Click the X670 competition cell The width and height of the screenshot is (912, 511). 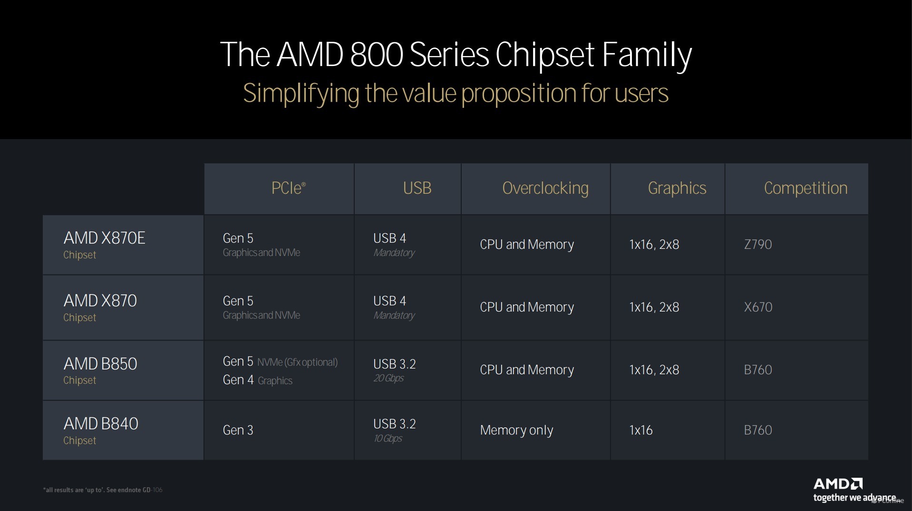tap(757, 307)
